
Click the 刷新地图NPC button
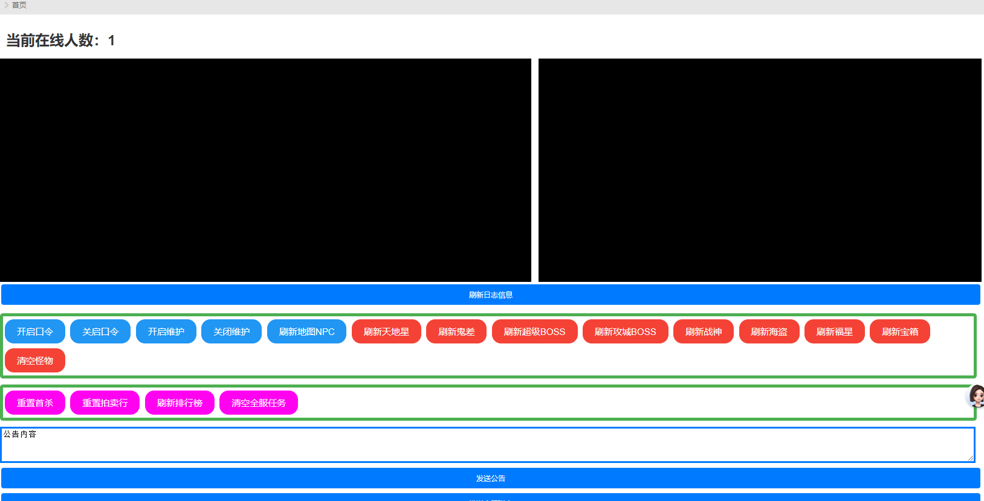tap(306, 331)
